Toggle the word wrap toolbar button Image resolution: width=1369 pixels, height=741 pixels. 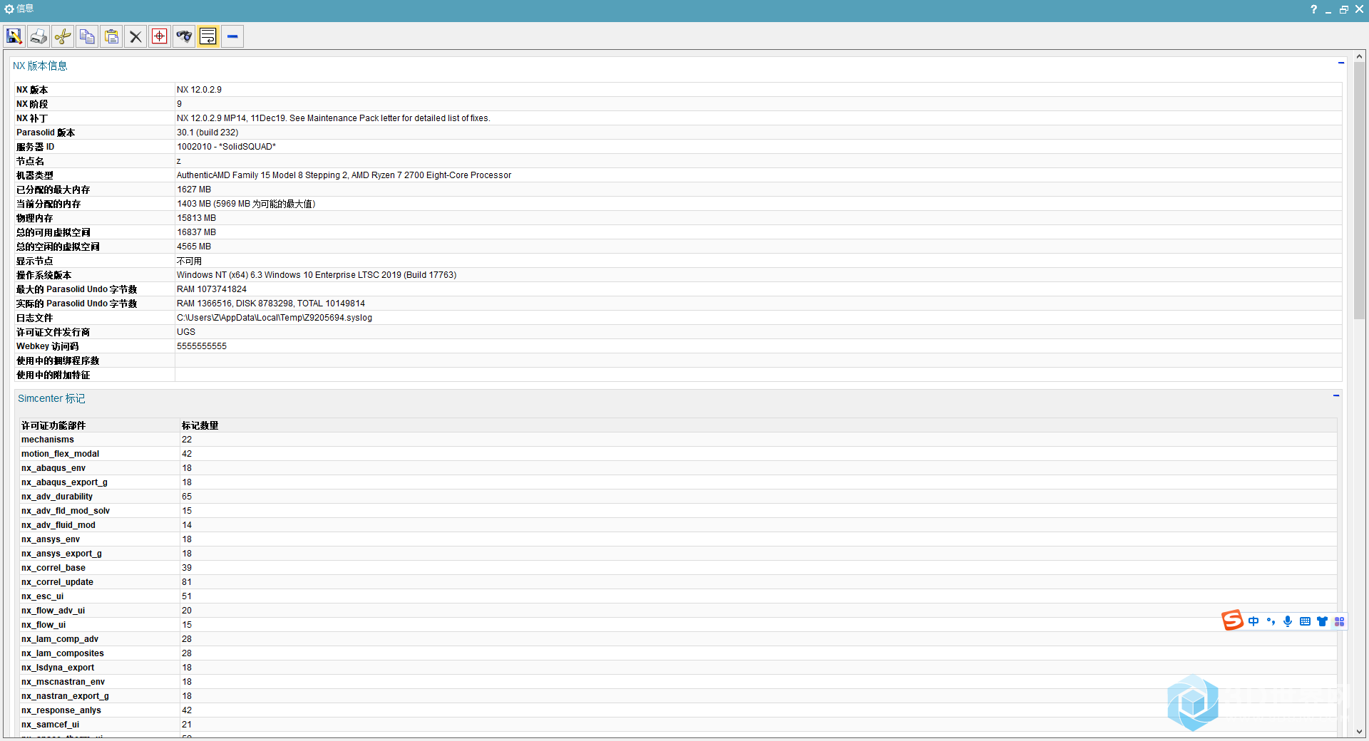click(208, 36)
